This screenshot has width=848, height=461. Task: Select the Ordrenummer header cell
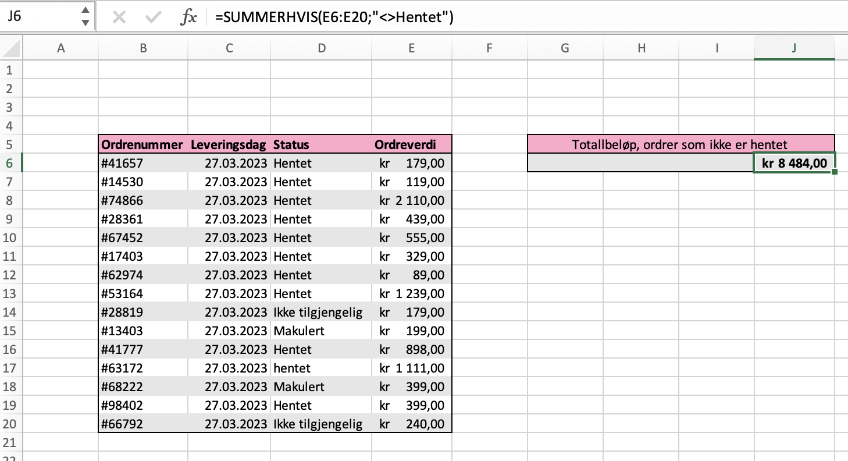[x=143, y=144]
